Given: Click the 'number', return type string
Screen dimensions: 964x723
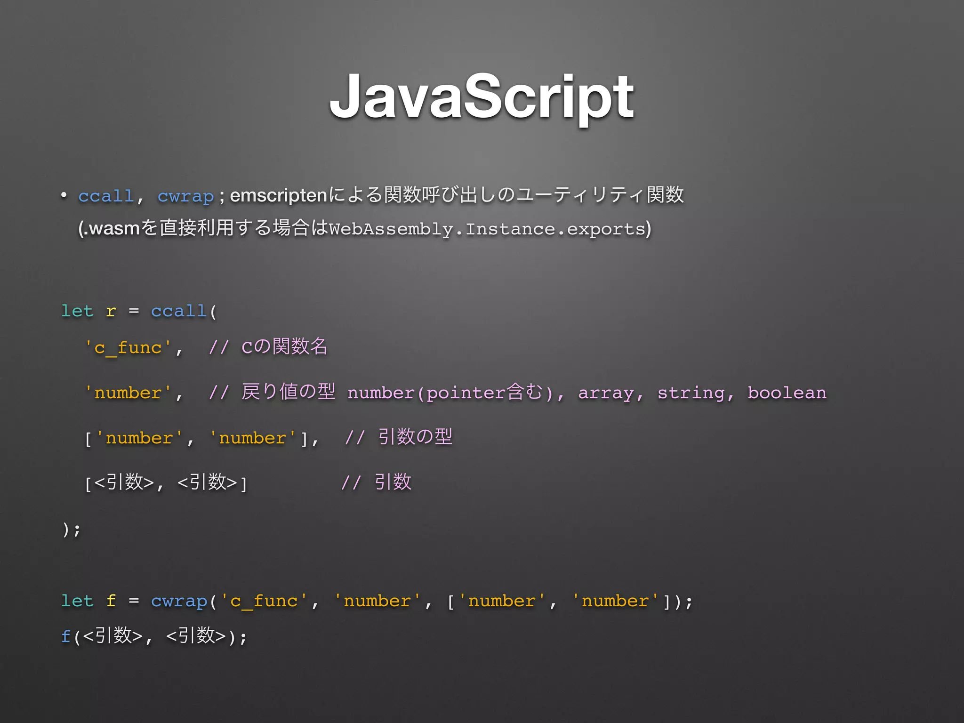Looking at the screenshot, I should [x=134, y=393].
